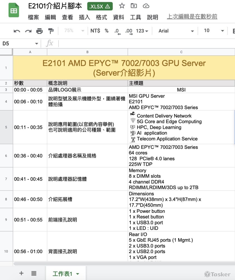Format as NT$ currency
This screenshot has height=280, width=235.
[x=95, y=31]
